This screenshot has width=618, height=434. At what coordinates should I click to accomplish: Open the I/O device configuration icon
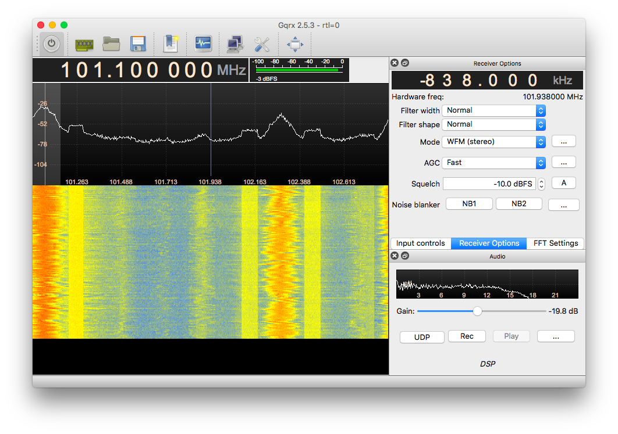coord(84,44)
